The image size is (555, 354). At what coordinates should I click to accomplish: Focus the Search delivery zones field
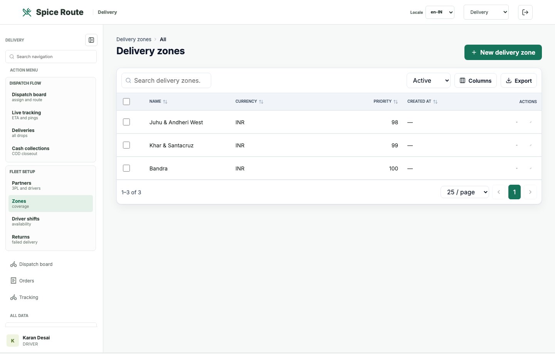pyautogui.click(x=166, y=80)
